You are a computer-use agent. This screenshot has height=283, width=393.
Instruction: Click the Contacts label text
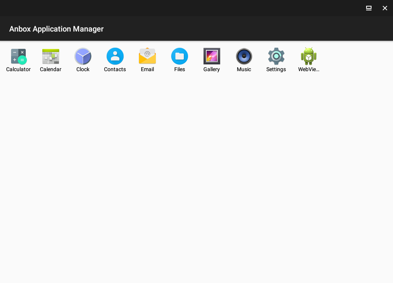tap(115, 69)
